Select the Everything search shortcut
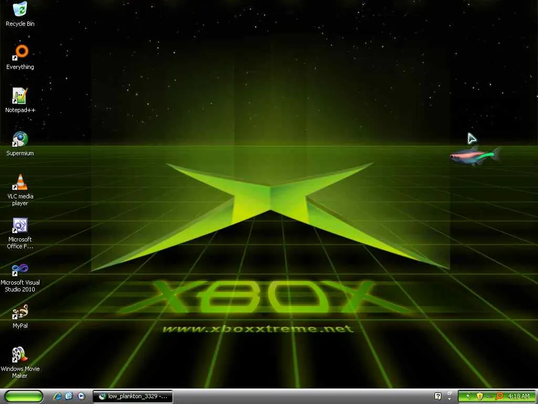Screen dimensions: 538x404 pyautogui.click(x=20, y=57)
